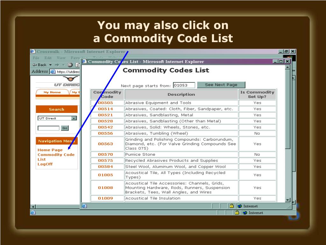Open commodity code 00528 link
The image size is (326, 245).
pos(105,121)
